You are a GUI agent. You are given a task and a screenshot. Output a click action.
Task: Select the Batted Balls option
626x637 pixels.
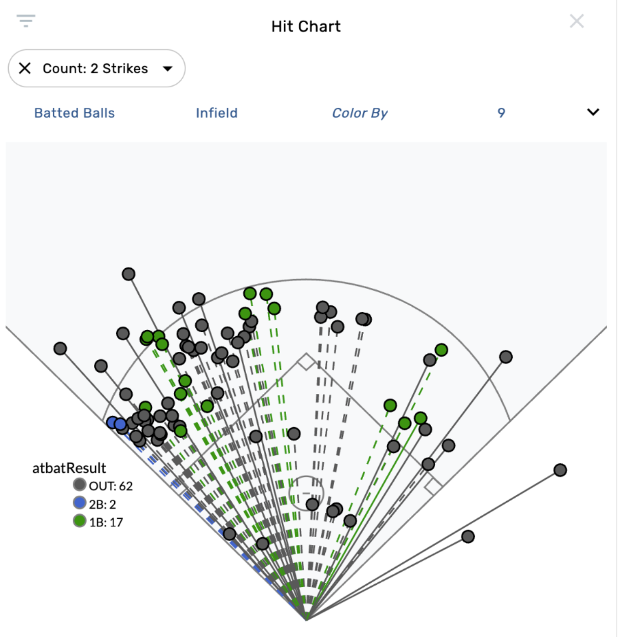(x=74, y=113)
